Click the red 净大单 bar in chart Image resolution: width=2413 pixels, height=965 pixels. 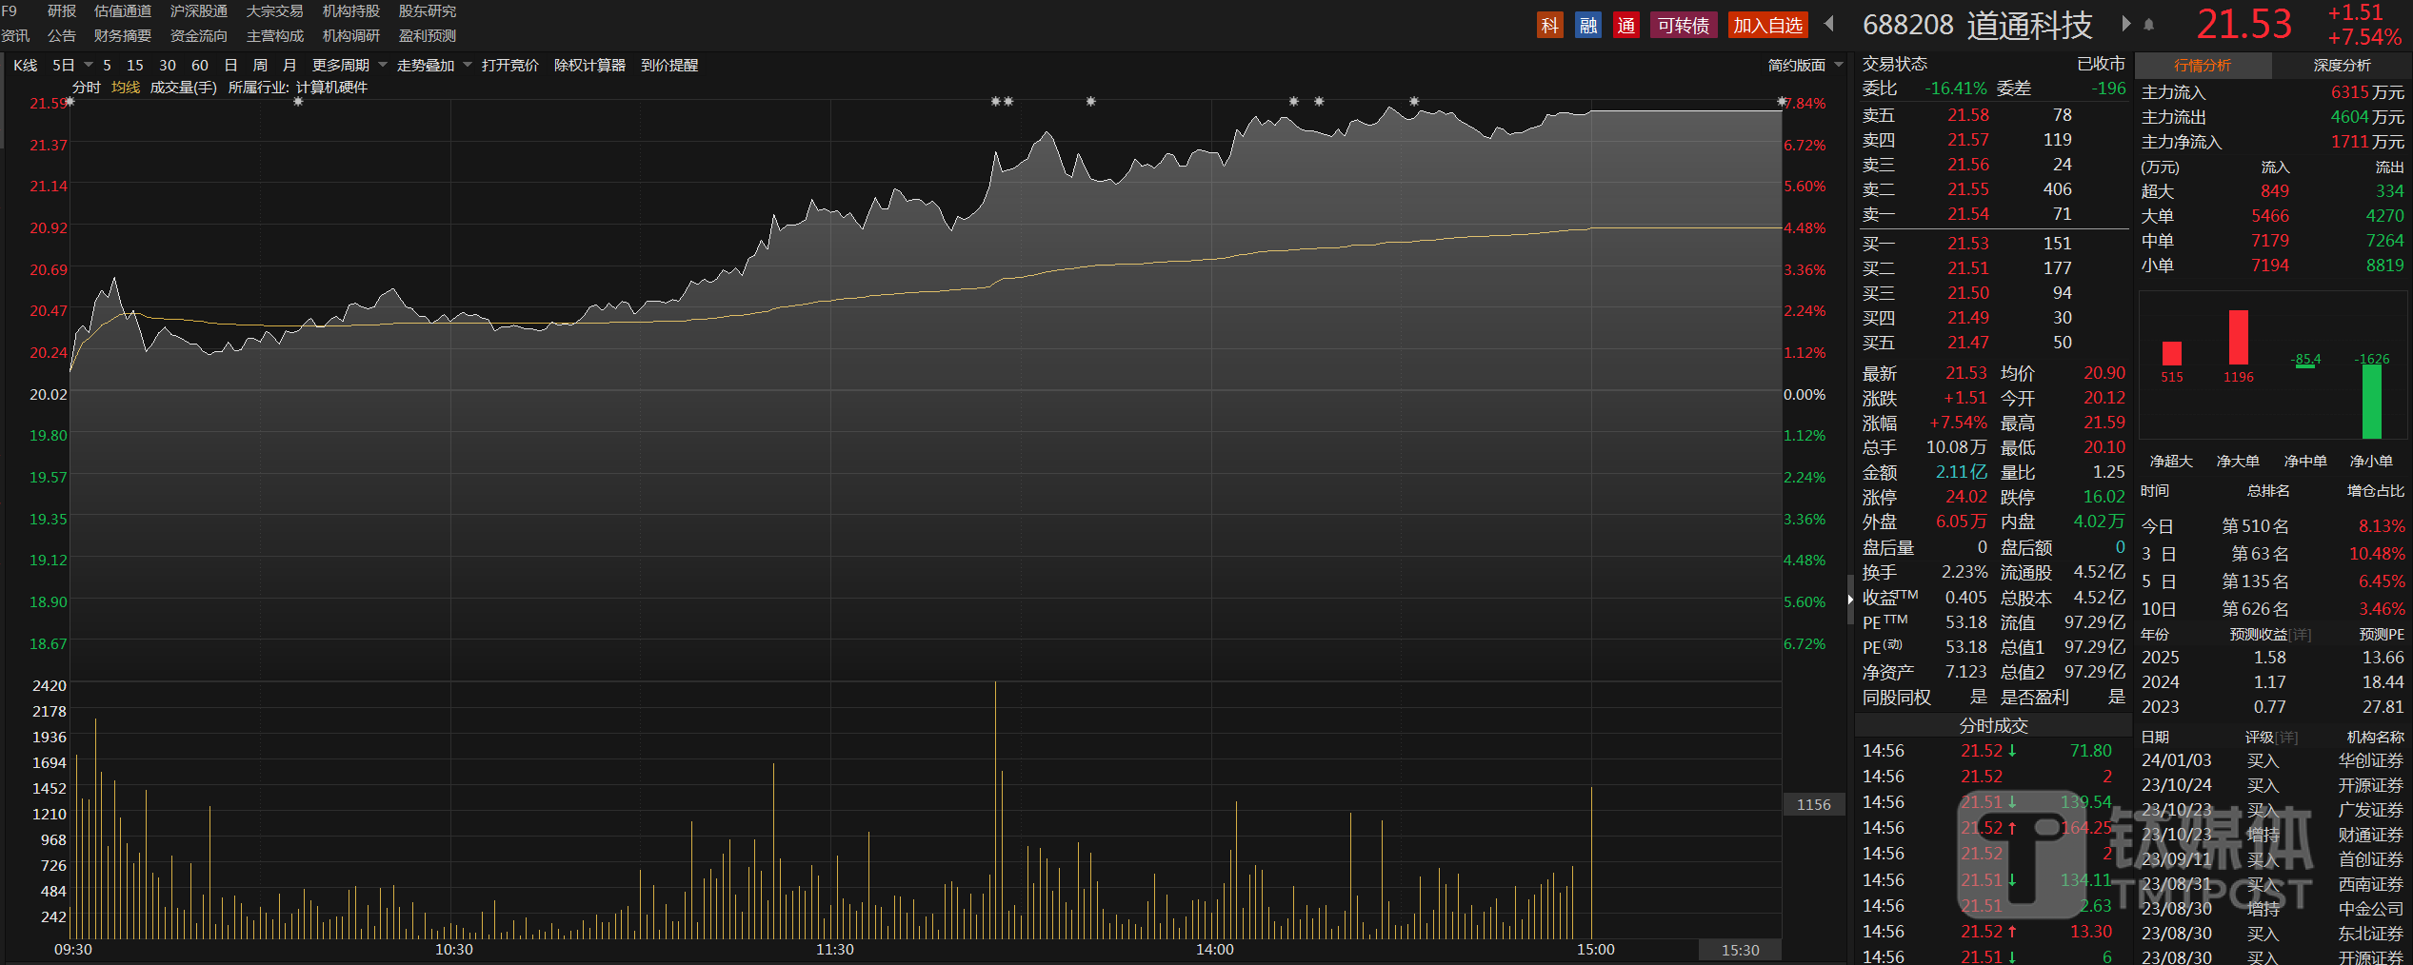(x=2238, y=337)
